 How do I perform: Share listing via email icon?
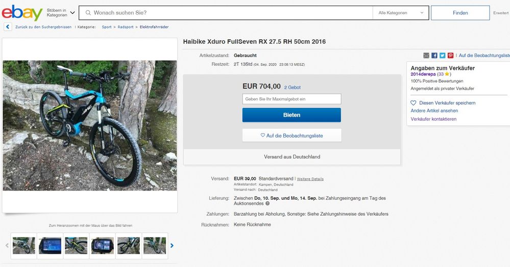pyautogui.click(x=426, y=55)
